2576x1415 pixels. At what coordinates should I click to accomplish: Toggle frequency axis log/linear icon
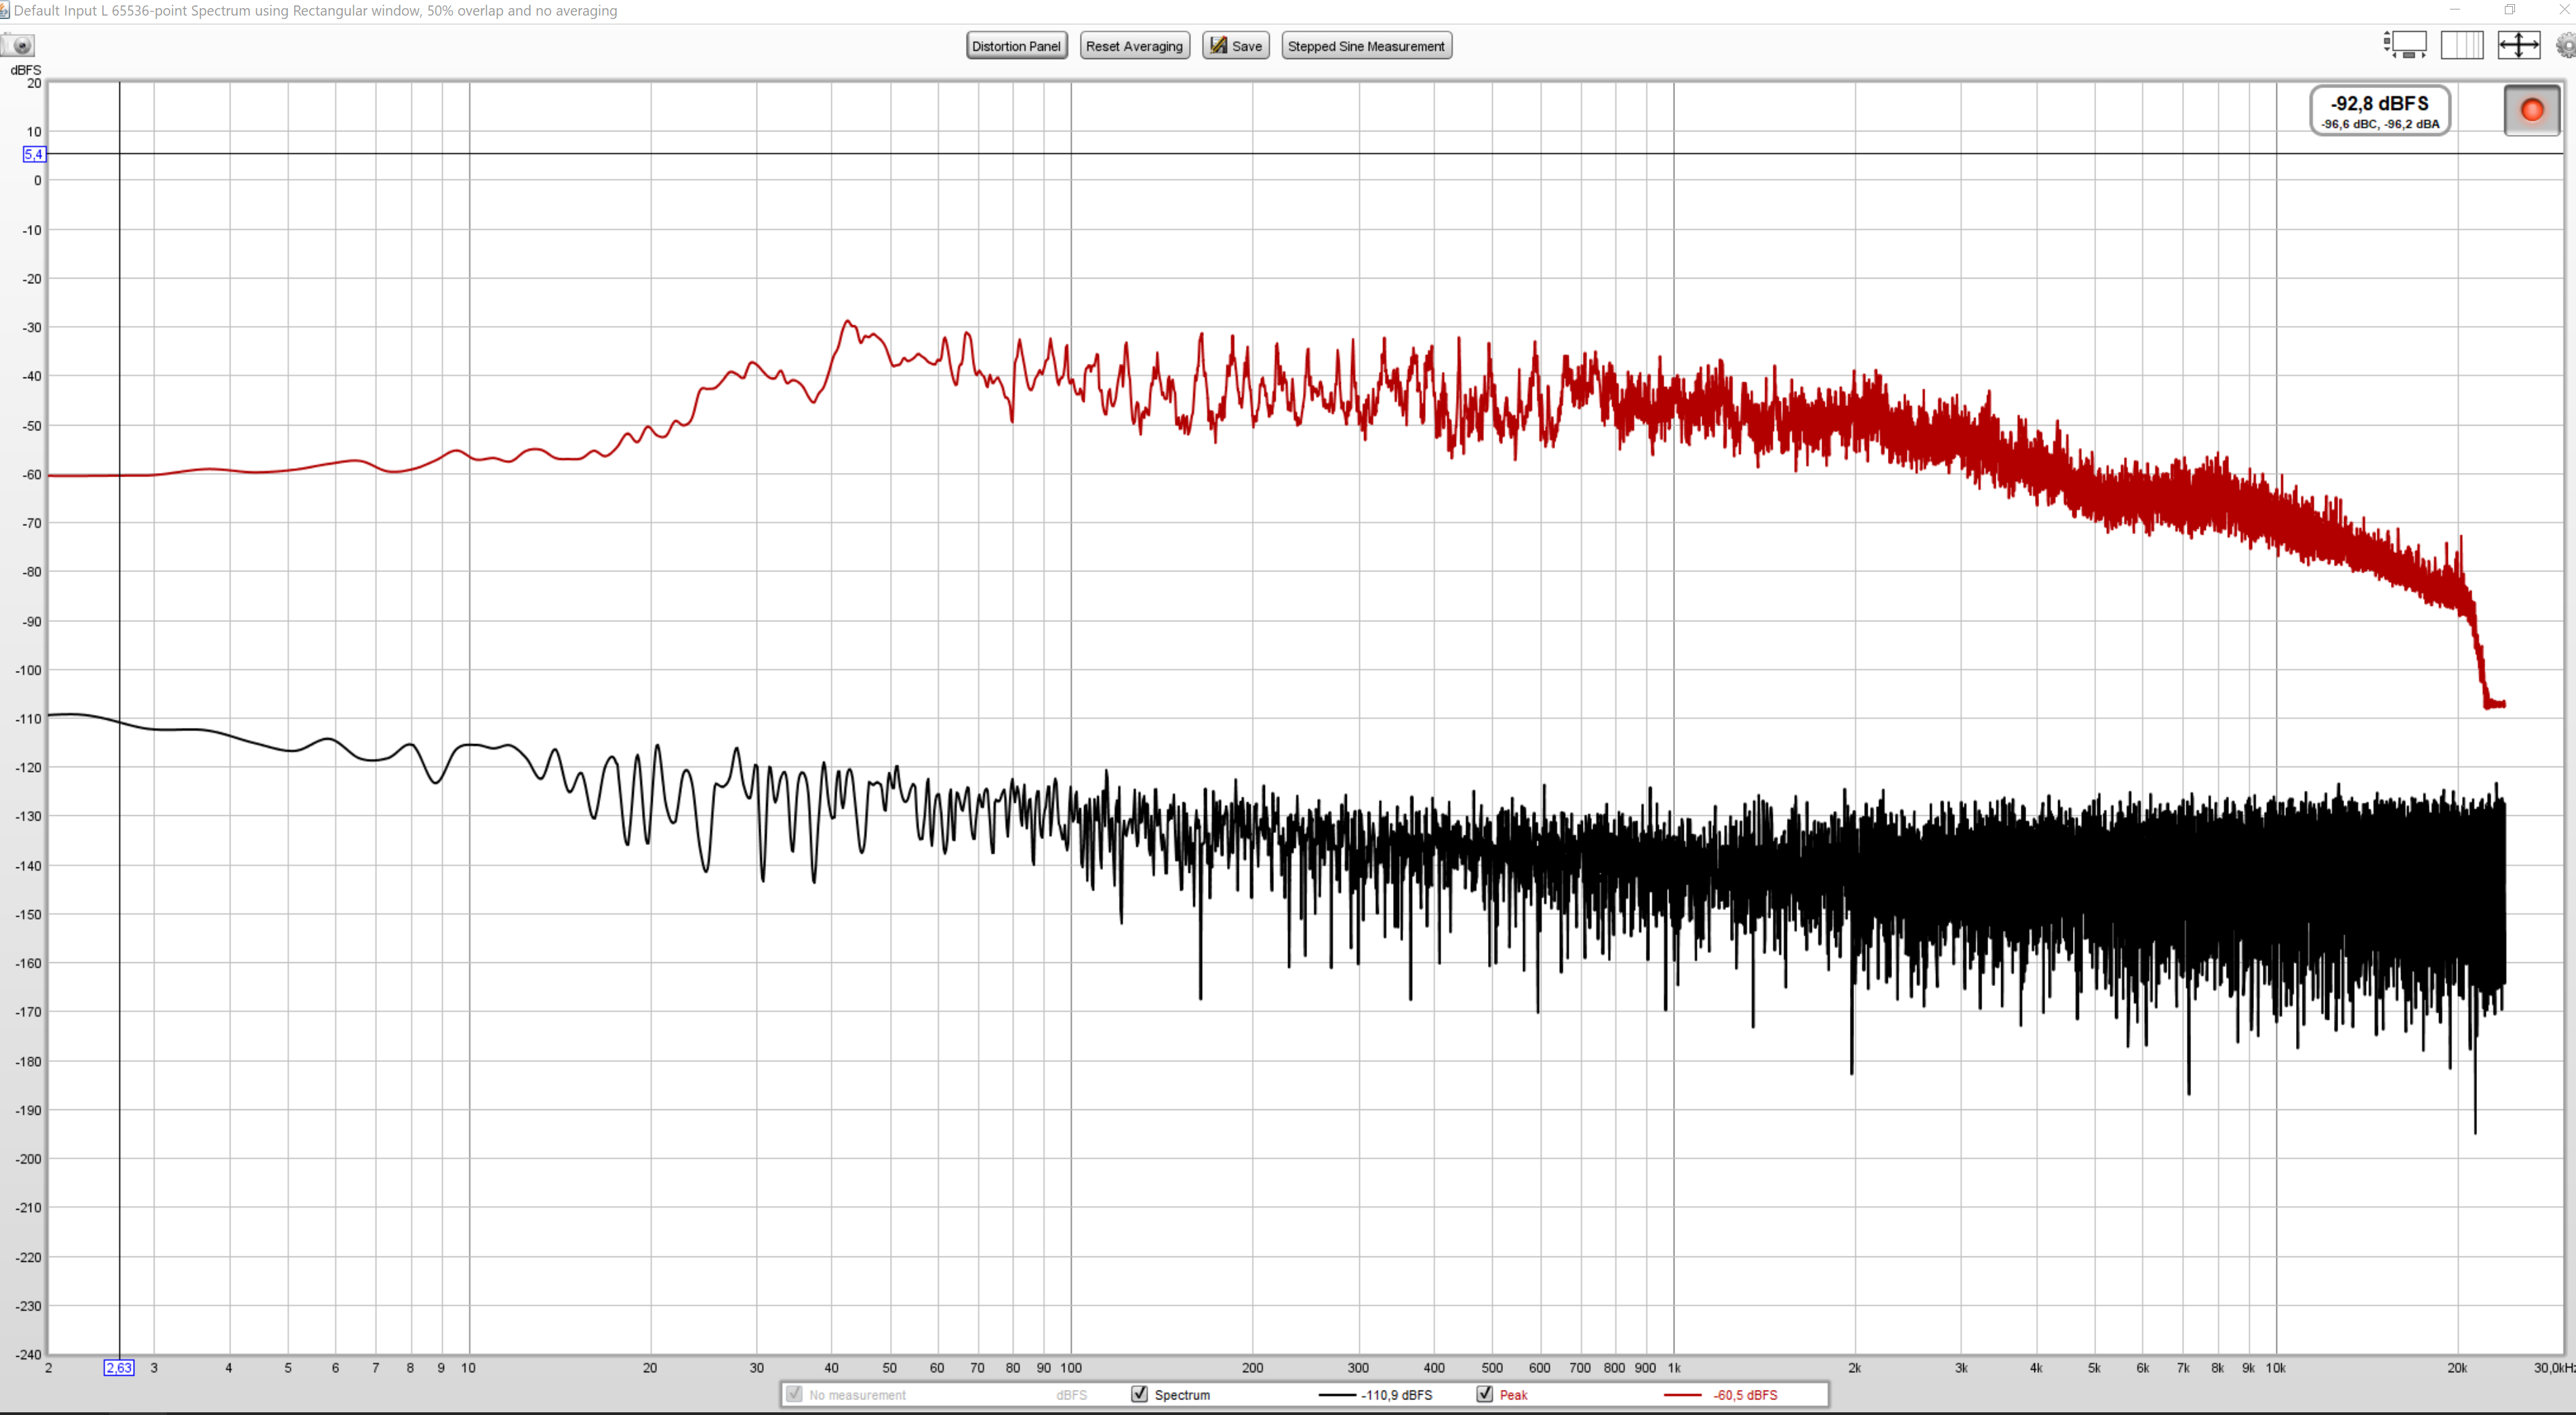2461,45
